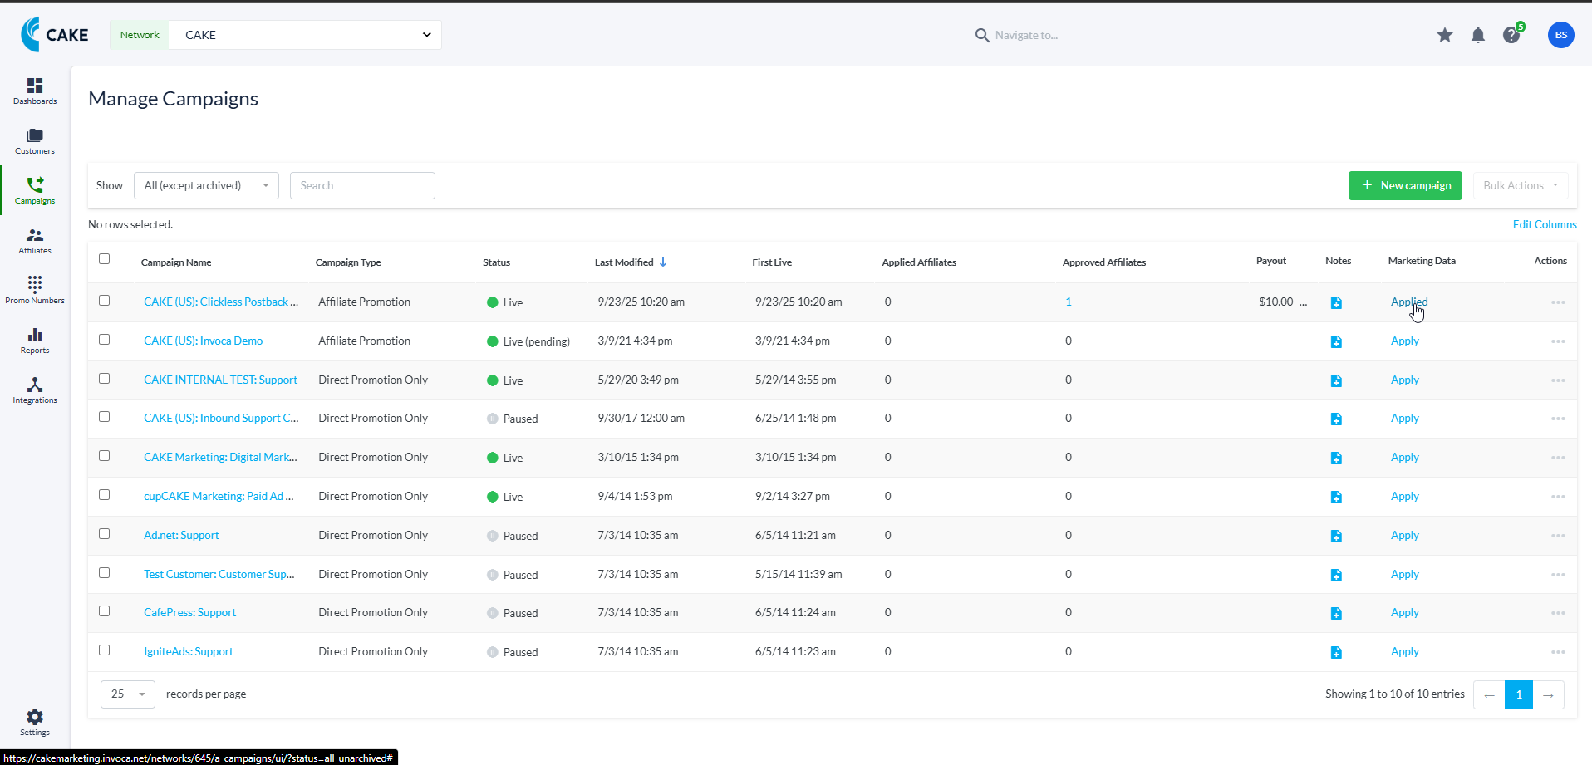The height and width of the screenshot is (765, 1592).
Task: Sort by Last Modified column header
Action: (x=631, y=262)
